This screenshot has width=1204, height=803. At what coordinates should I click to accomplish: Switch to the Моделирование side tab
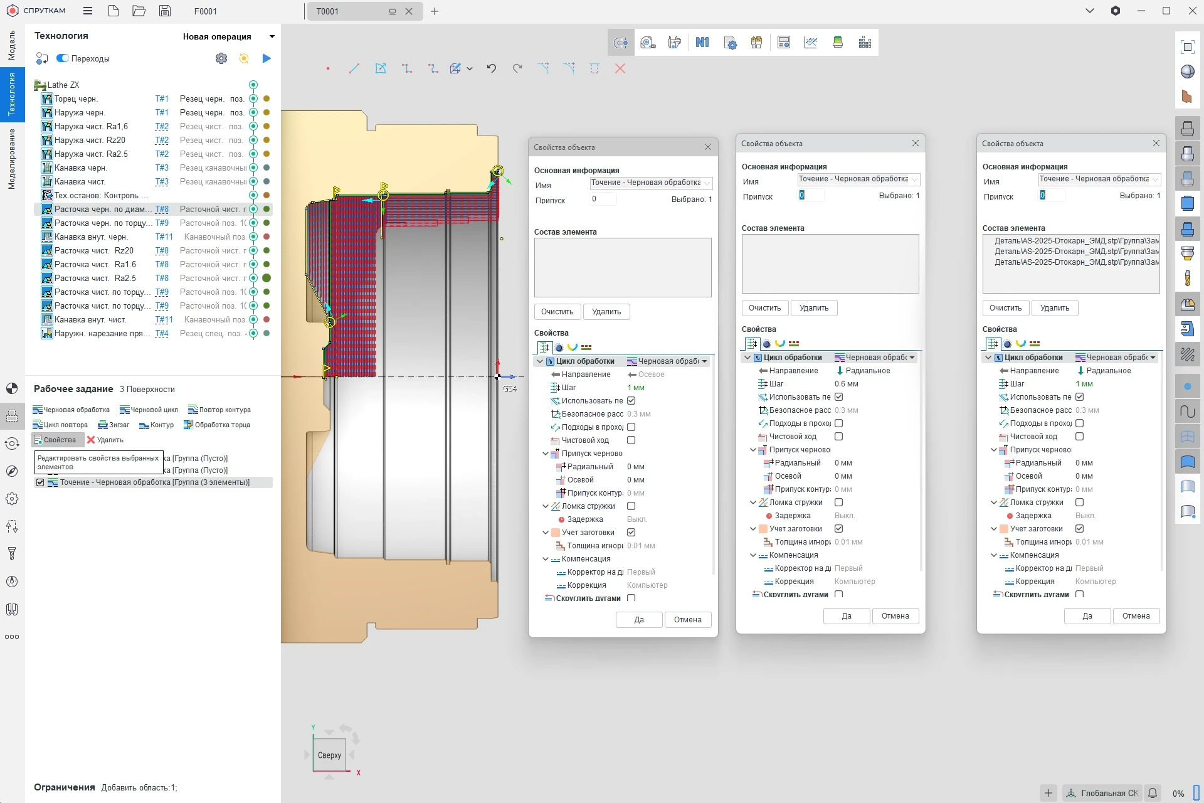tap(11, 159)
